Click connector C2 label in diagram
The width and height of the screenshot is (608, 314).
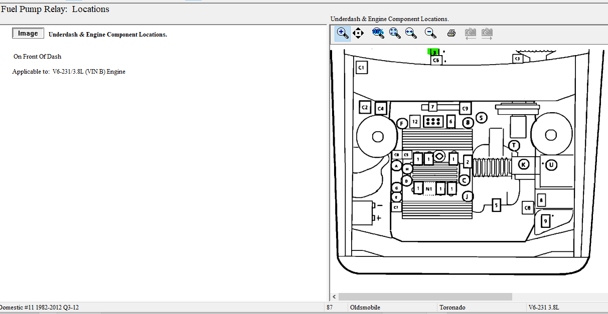tap(365, 107)
